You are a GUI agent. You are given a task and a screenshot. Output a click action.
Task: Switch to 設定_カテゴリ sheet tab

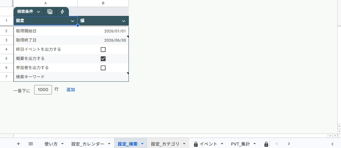click(x=165, y=144)
